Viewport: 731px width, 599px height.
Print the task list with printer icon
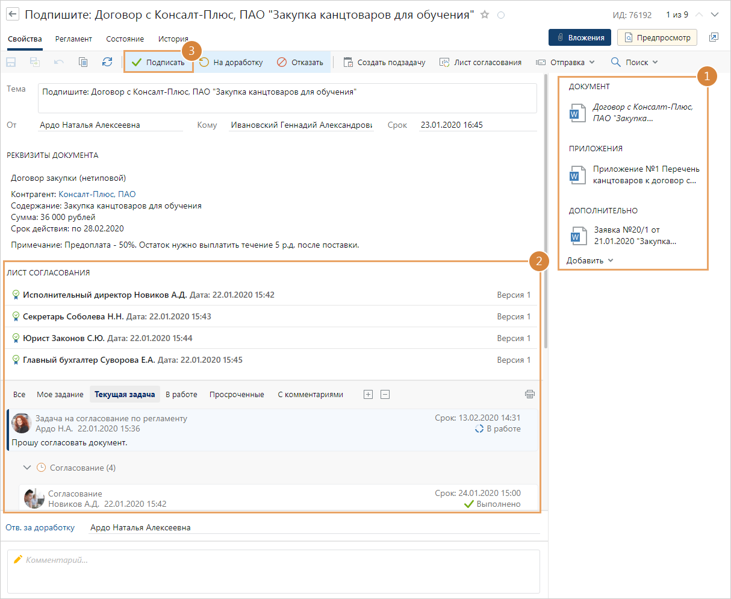click(x=529, y=395)
